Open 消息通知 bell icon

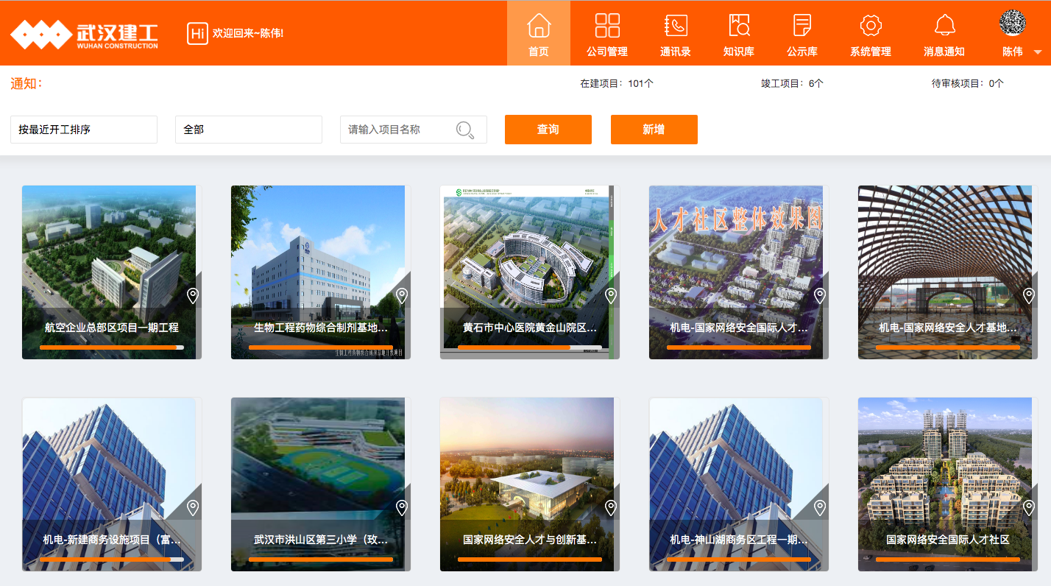pos(944,25)
